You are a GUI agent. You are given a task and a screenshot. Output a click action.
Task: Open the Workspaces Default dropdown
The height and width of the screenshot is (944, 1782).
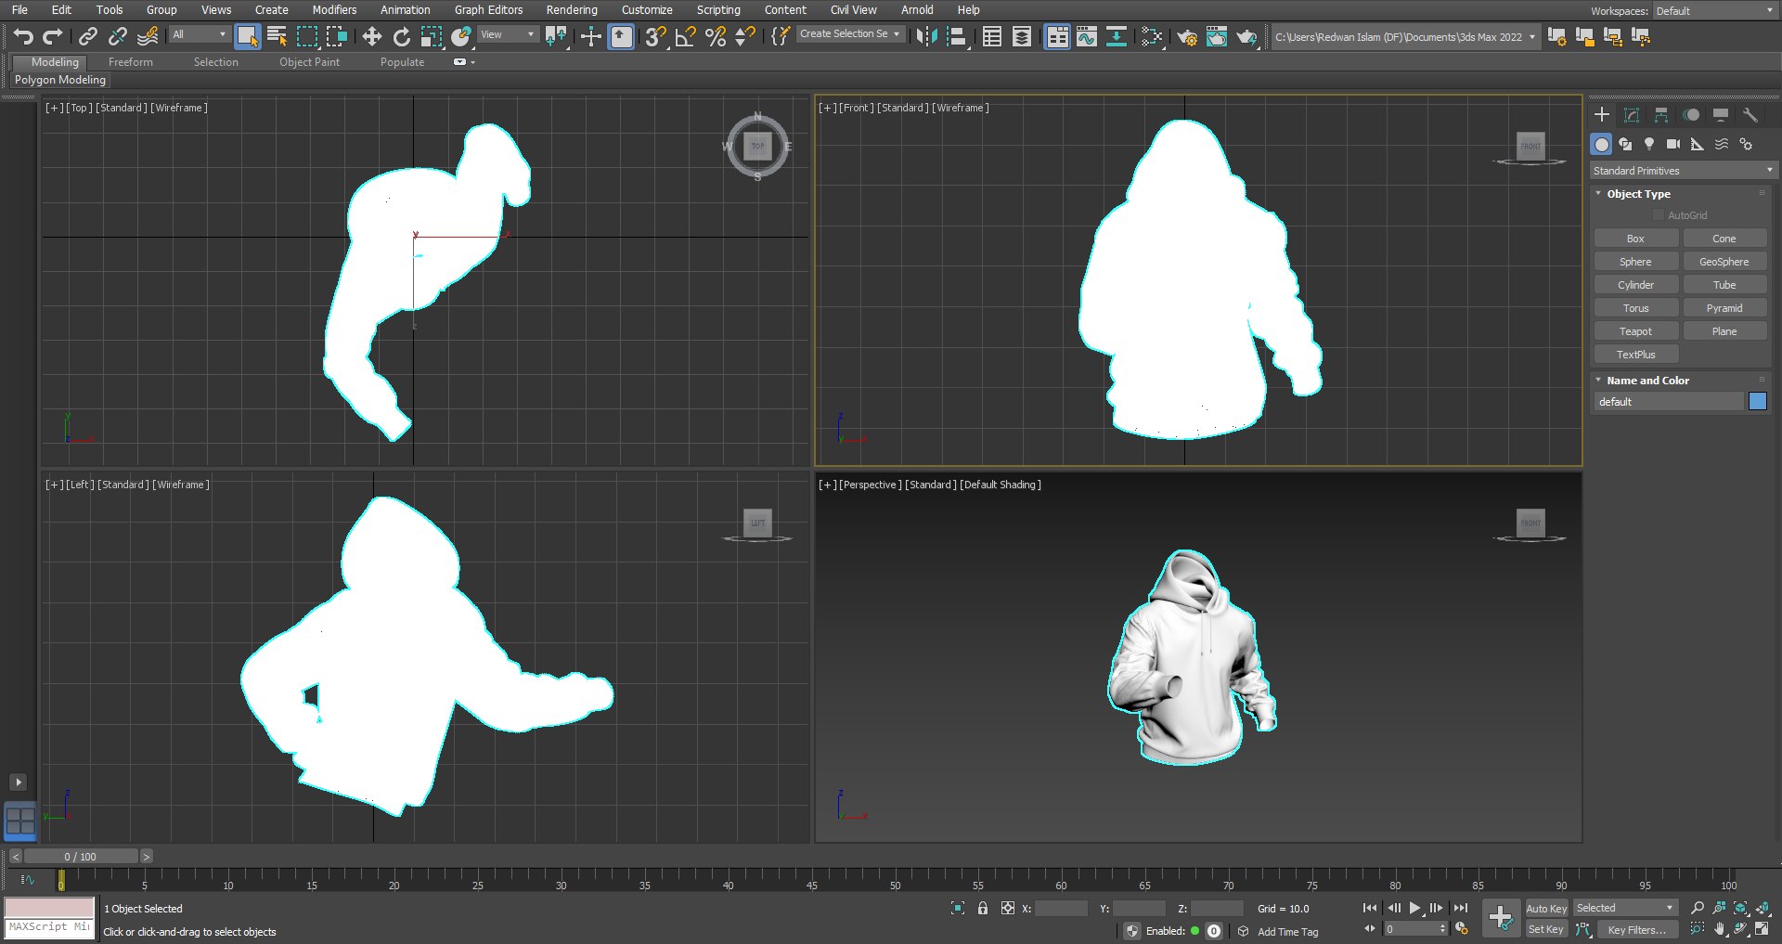pos(1714,11)
